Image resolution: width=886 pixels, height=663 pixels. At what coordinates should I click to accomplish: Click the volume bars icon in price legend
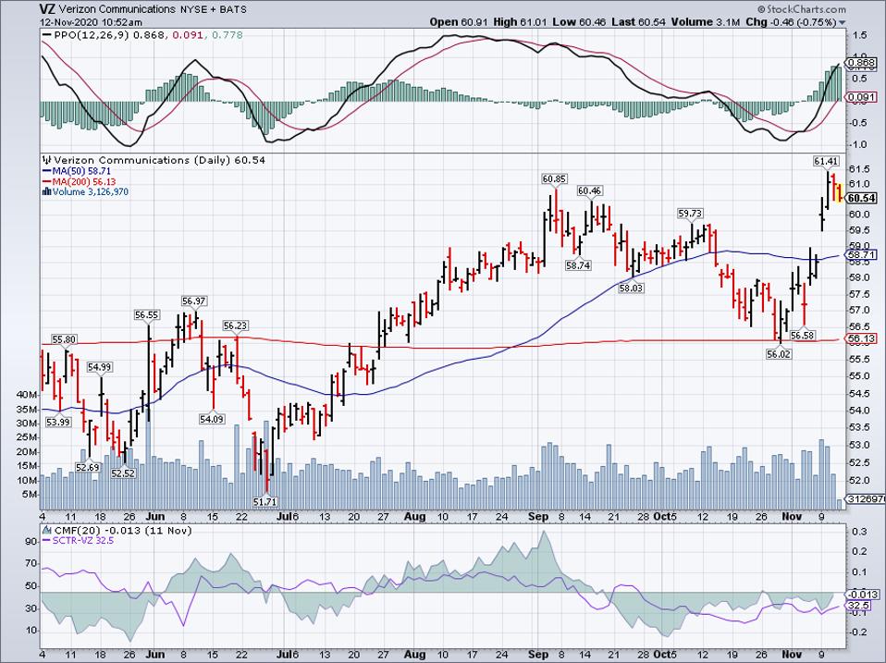tap(47, 192)
